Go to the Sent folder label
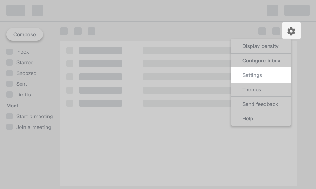The image size is (316, 189). pyautogui.click(x=21, y=84)
